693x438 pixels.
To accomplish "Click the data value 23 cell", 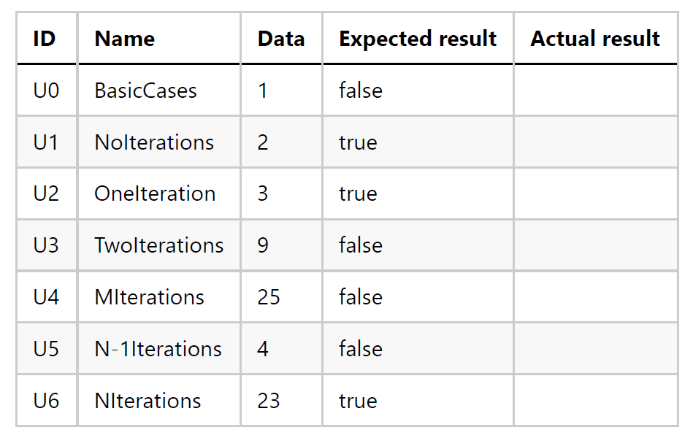I will (269, 401).
